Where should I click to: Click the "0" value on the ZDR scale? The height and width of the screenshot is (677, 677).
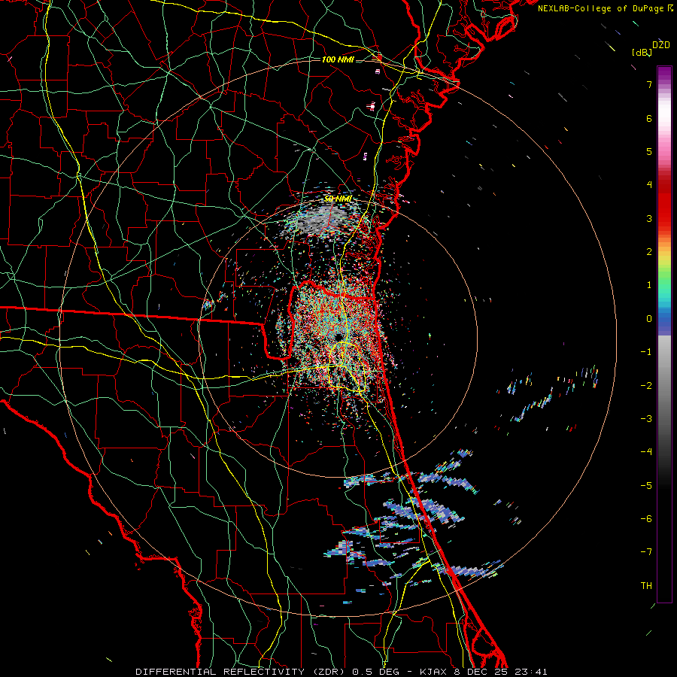(649, 319)
